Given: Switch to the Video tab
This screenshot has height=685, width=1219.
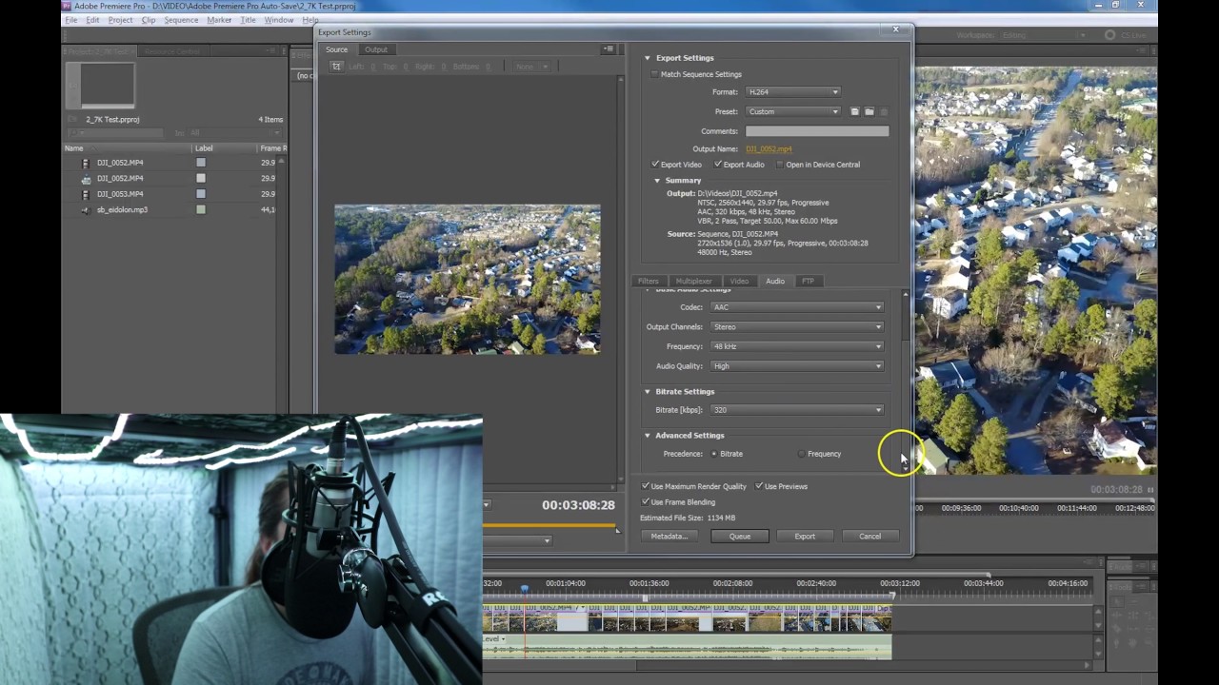Looking at the screenshot, I should click(x=739, y=281).
